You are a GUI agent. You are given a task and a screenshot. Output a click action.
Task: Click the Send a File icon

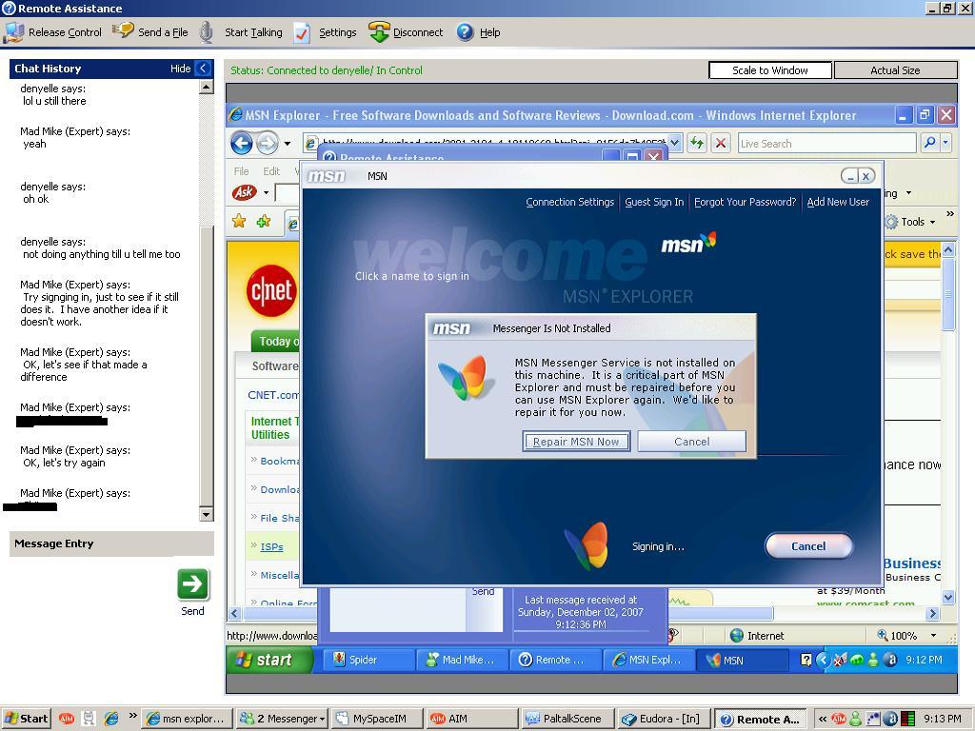click(x=123, y=31)
